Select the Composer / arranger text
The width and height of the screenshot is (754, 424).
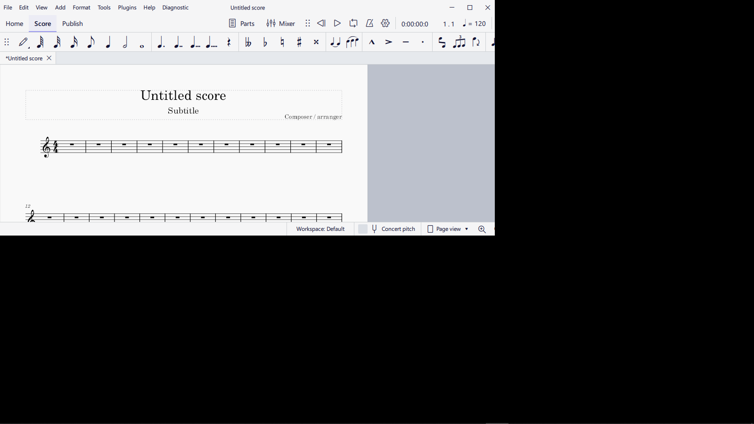pos(313,117)
